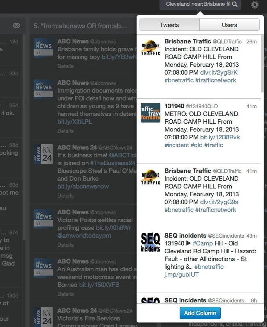
Task: Click the 26m timestamp
Action: click(251, 42)
